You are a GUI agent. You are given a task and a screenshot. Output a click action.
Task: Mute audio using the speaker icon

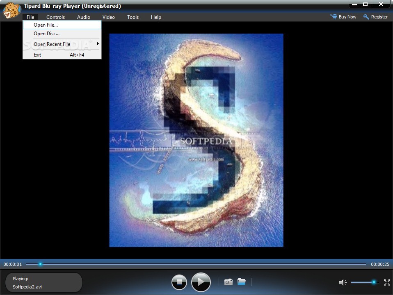click(343, 282)
